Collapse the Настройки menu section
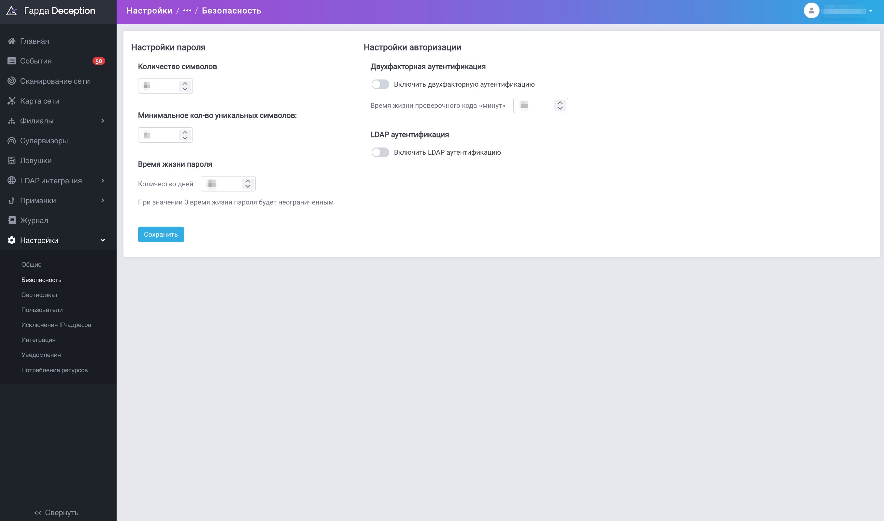The image size is (884, 521). [103, 241]
